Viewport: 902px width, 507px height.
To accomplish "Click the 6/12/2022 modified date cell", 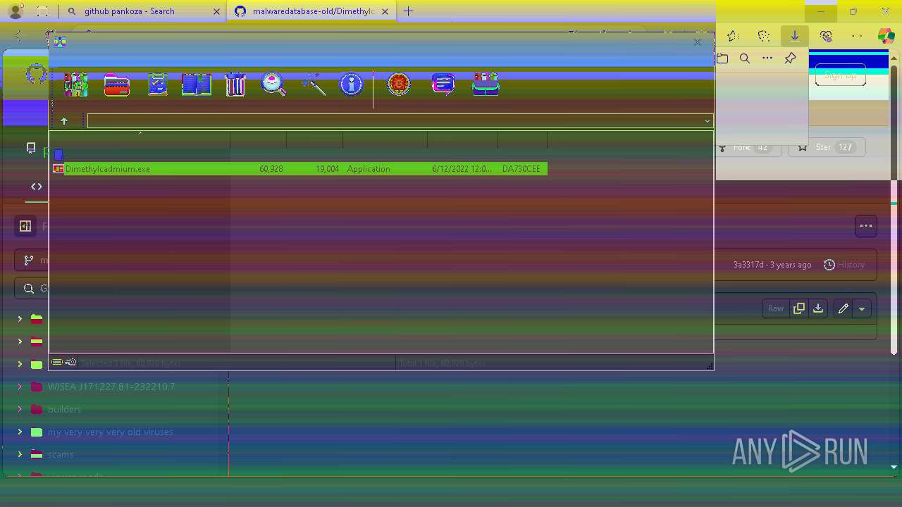I will 462,169.
